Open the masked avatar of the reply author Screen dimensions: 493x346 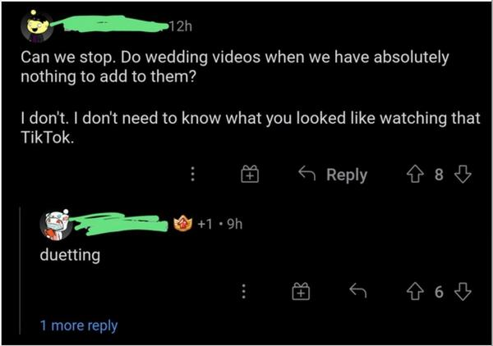56,225
